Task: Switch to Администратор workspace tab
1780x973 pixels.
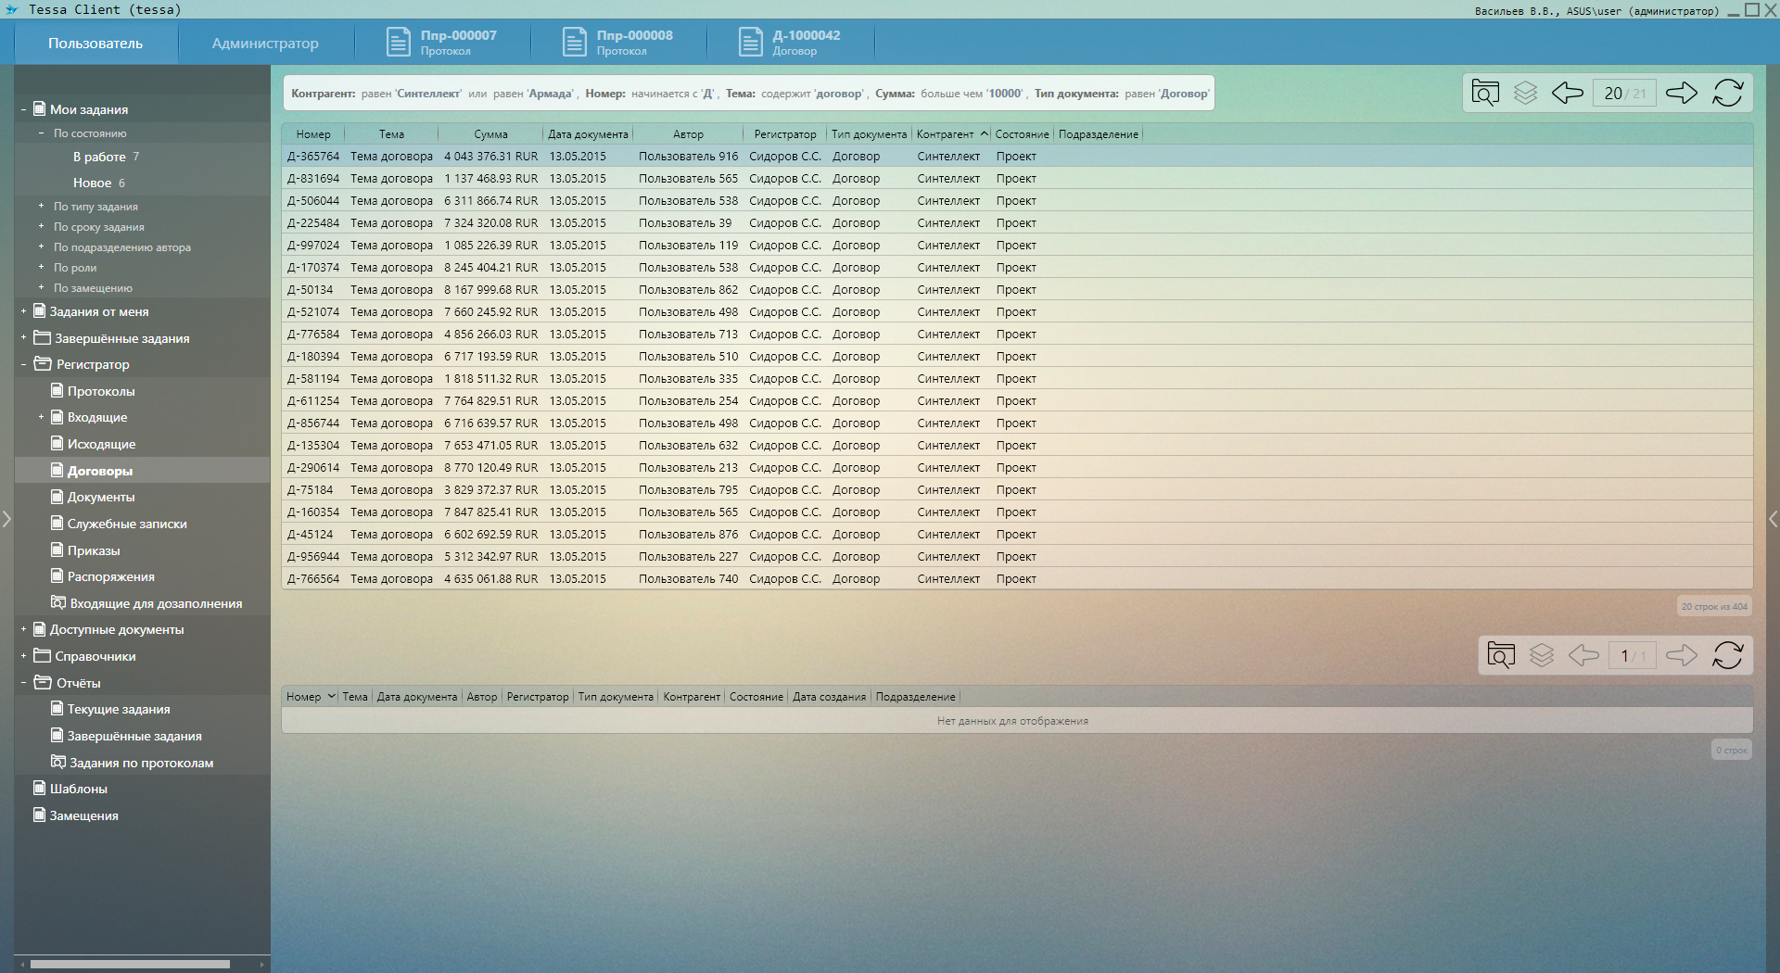Action: click(265, 44)
